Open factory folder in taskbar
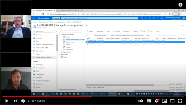Image resolution: width=186 pixels, height=105 pixels. (x=45, y=94)
